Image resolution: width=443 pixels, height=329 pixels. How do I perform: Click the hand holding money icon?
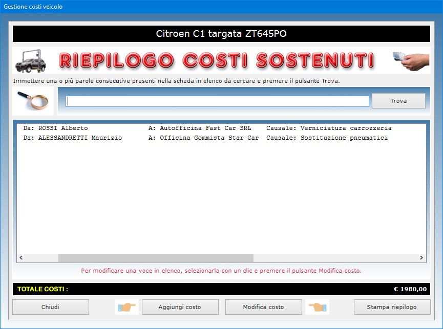tap(411, 61)
